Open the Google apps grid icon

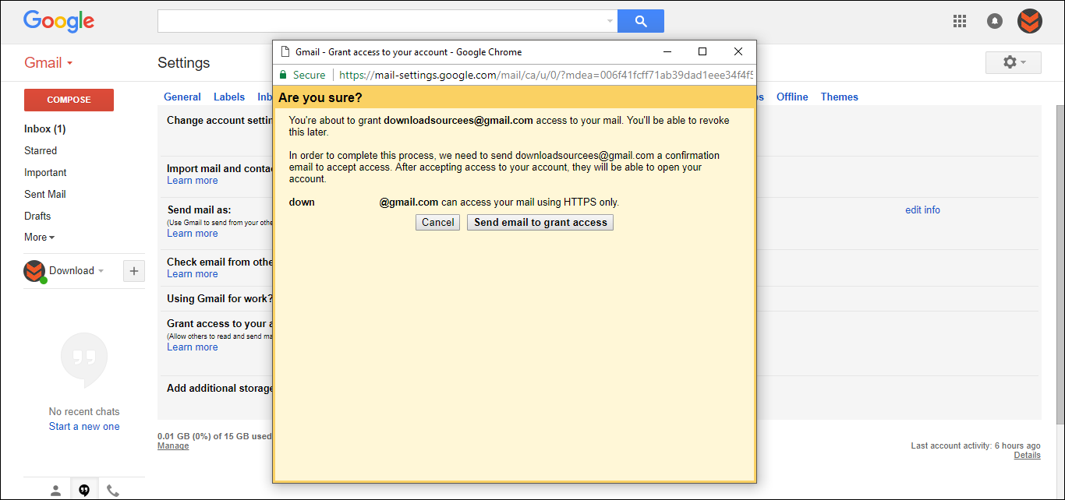960,21
